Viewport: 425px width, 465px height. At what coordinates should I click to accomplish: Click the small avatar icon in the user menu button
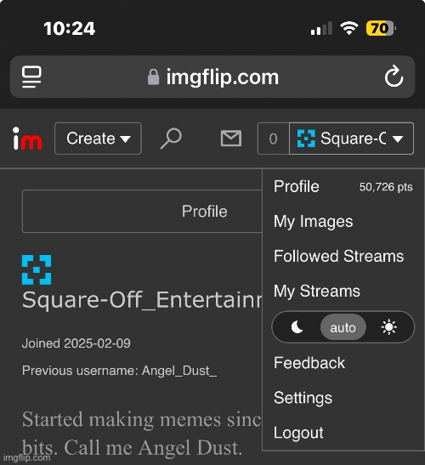[x=306, y=139]
